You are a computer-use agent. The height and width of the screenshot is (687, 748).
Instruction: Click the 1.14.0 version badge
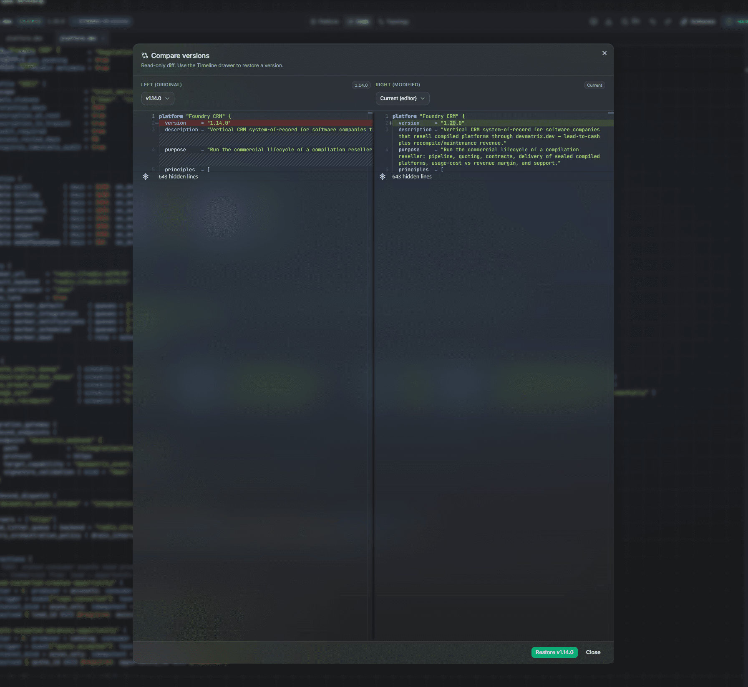[361, 85]
